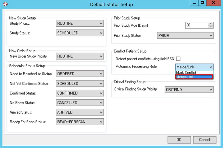Choose Merge/Link option in dropdown list
223x148 pixels.
[x=194, y=77]
